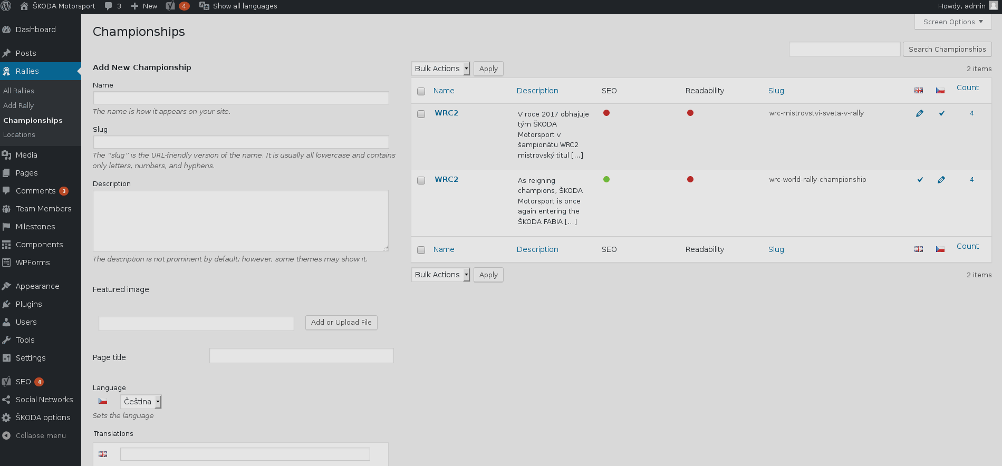
Task: Open the top Bulk Actions dropdown
Action: coord(440,69)
